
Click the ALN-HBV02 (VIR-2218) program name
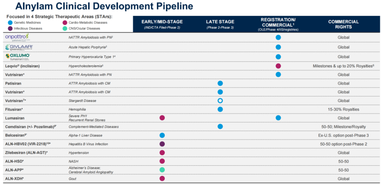pyautogui.click(x=28, y=144)
